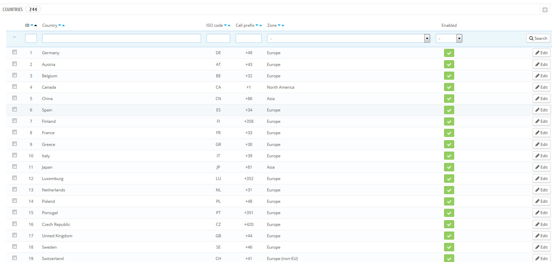Click the Netherlands country name
Image resolution: width=552 pixels, height=262 pixels.
(54, 190)
